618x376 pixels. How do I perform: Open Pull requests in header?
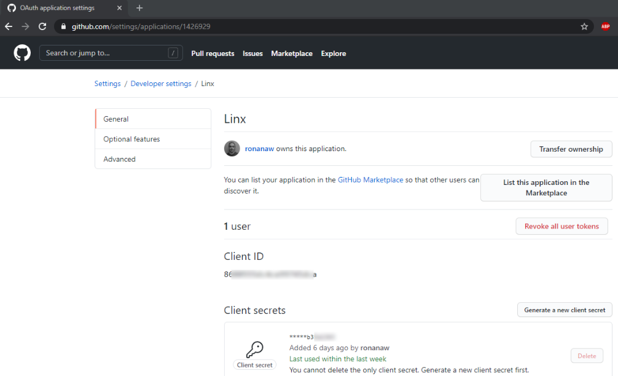[213, 53]
